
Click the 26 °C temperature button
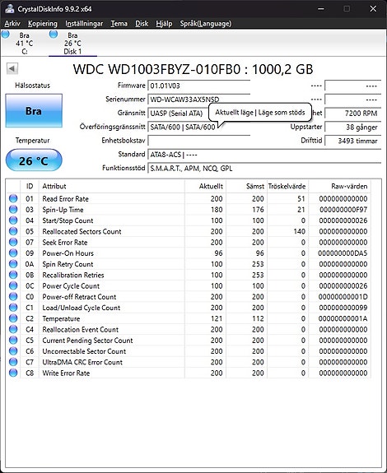[x=34, y=160]
